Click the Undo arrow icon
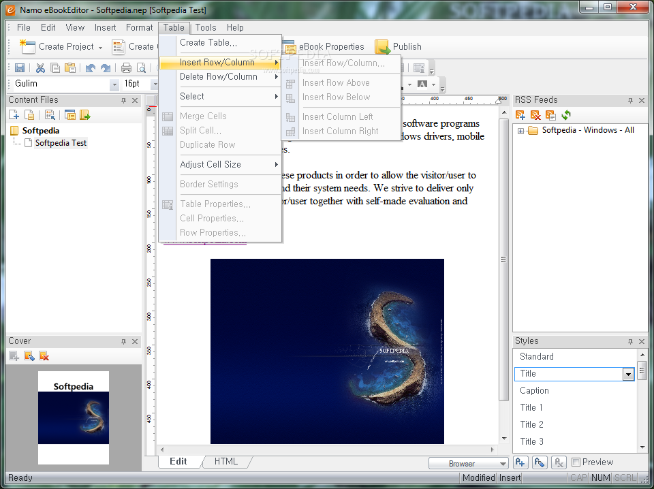The width and height of the screenshot is (654, 489). pos(91,67)
